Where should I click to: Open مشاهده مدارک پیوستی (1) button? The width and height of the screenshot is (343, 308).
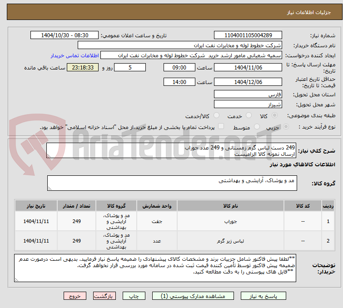pyautogui.click(x=193, y=296)
